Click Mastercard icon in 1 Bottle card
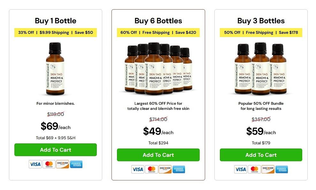316x190 pixels. pos(49,164)
